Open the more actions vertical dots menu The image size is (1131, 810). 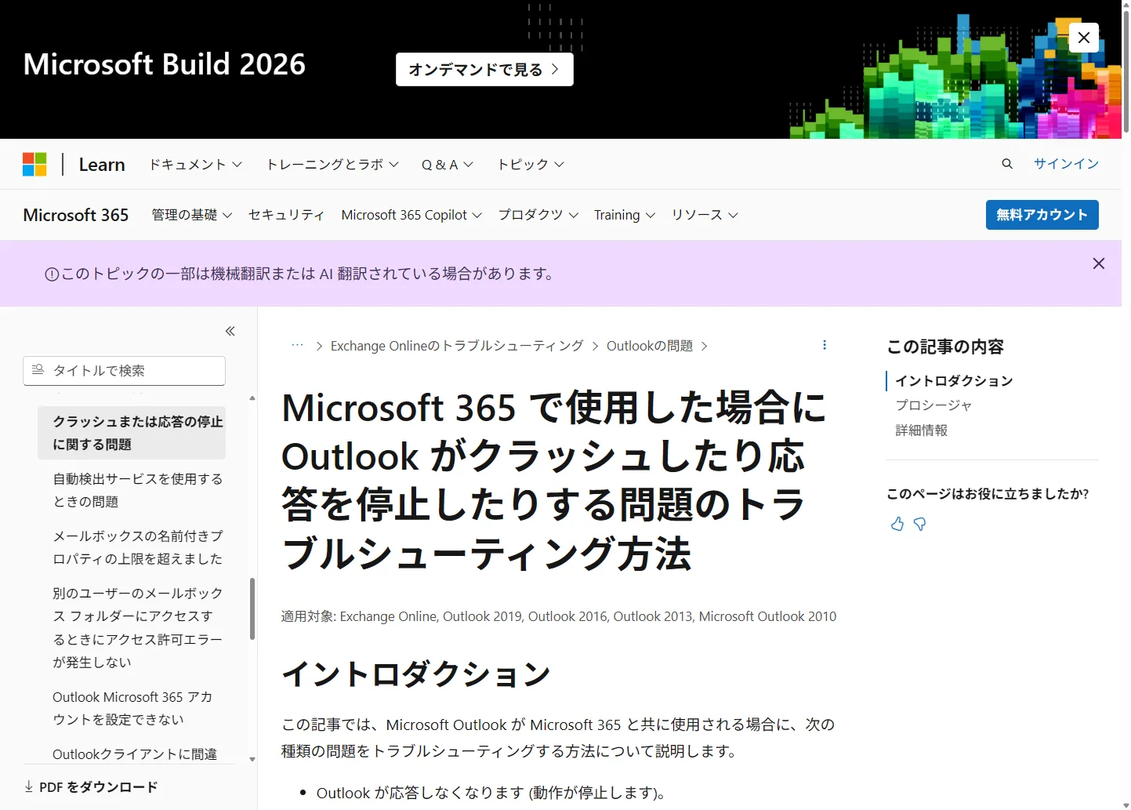(825, 345)
